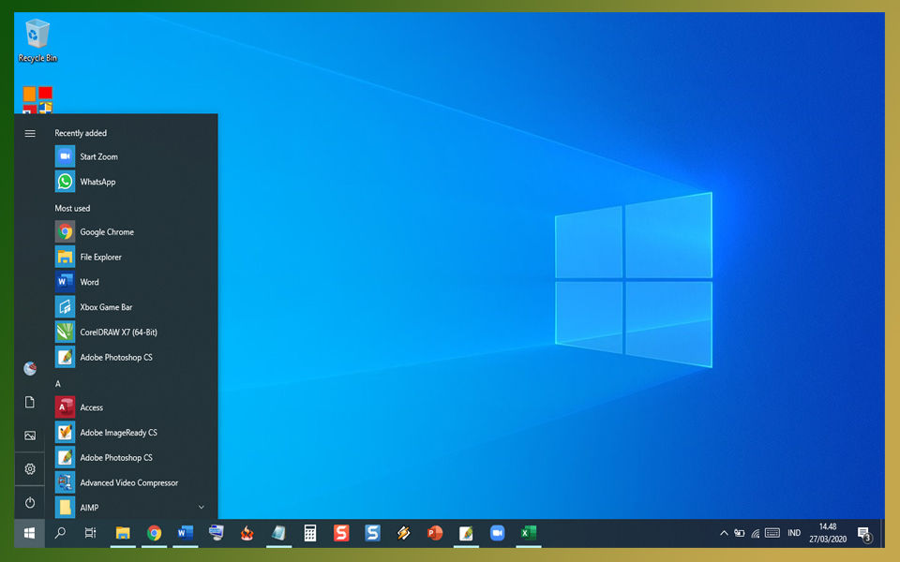This screenshot has width=900, height=562.
Task: Open Calculator from the taskbar
Action: pos(309,533)
